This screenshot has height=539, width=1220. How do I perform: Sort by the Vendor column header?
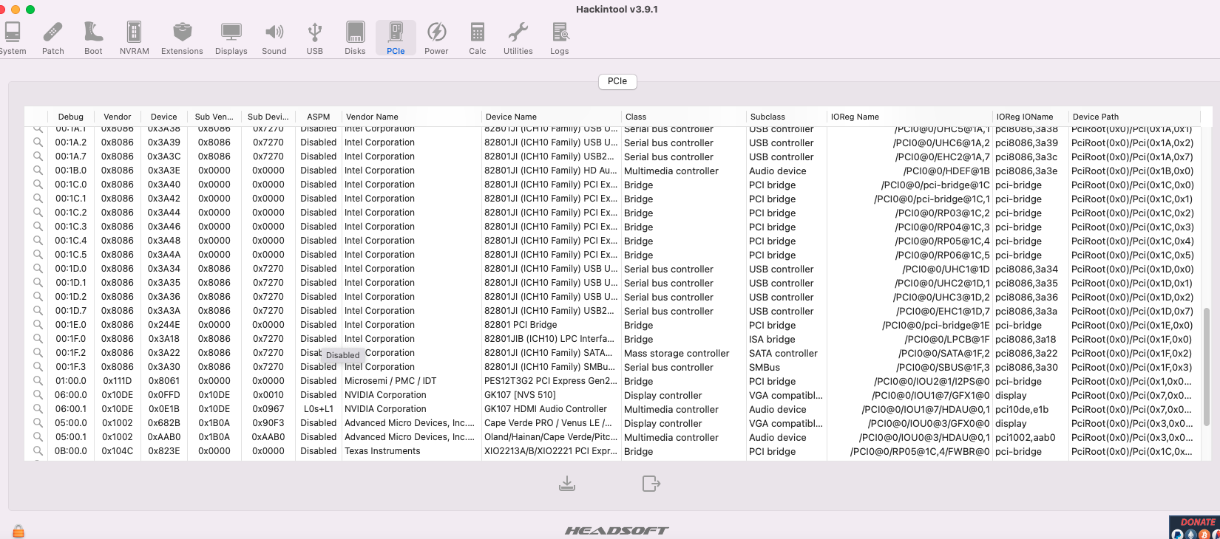tap(118, 117)
